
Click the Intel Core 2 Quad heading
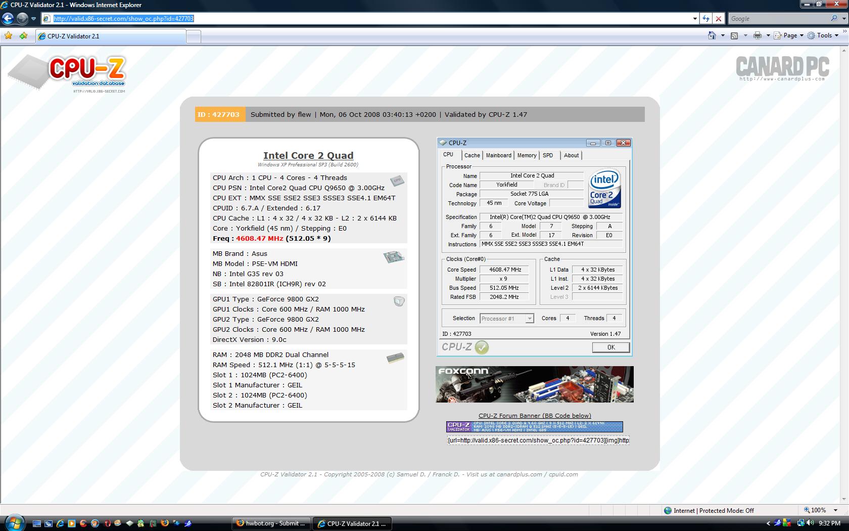[x=308, y=156]
